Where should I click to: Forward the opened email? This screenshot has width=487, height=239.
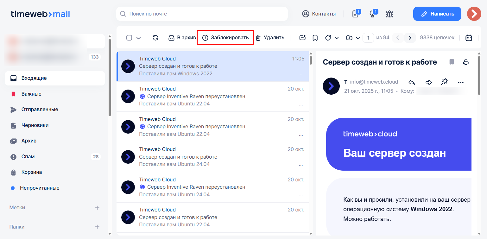(428, 82)
